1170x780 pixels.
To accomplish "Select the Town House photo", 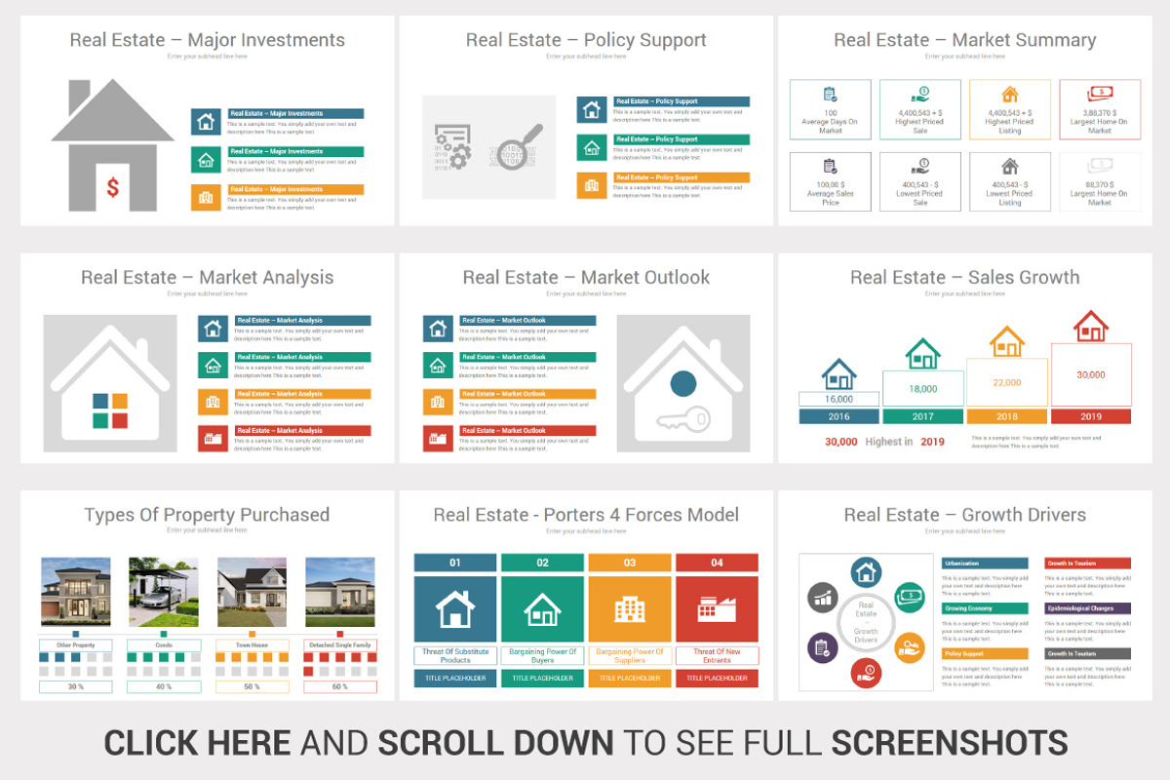I will pyautogui.click(x=252, y=592).
